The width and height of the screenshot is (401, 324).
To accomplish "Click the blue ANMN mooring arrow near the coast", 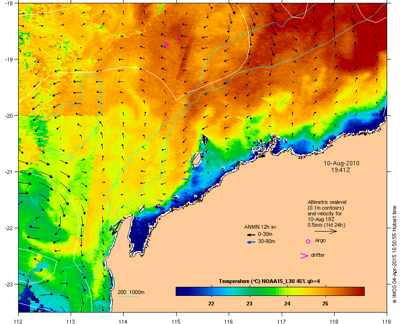I will pos(115,226).
